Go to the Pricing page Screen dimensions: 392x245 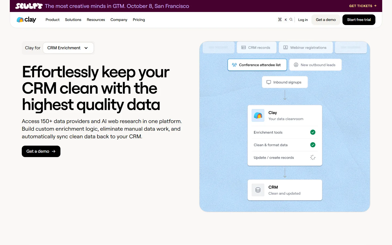[139, 20]
